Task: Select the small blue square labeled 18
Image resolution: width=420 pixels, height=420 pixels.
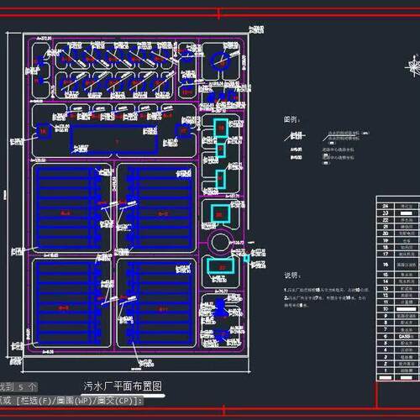Action: [44, 131]
